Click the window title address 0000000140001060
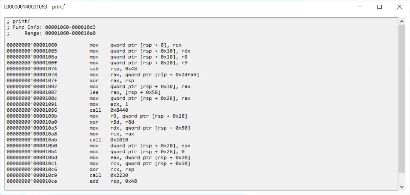 point(25,7)
